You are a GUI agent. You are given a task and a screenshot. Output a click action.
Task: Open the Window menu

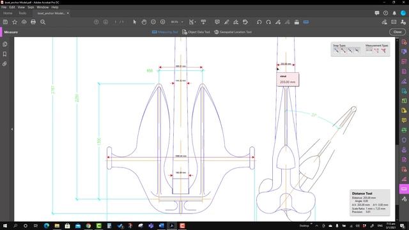click(x=43, y=7)
